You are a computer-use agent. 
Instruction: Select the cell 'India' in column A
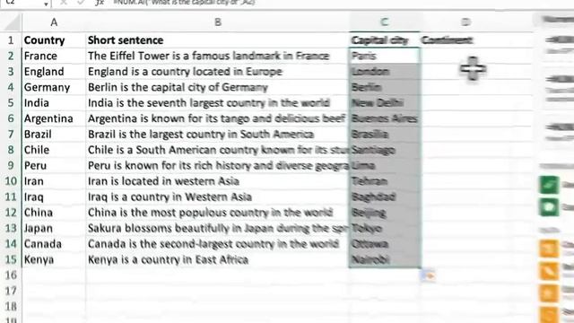click(54, 102)
